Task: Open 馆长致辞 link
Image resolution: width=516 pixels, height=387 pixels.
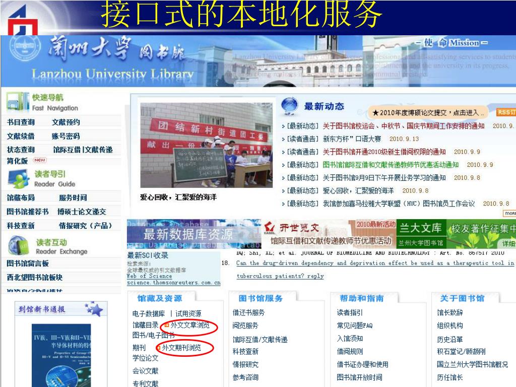Action: (450, 312)
